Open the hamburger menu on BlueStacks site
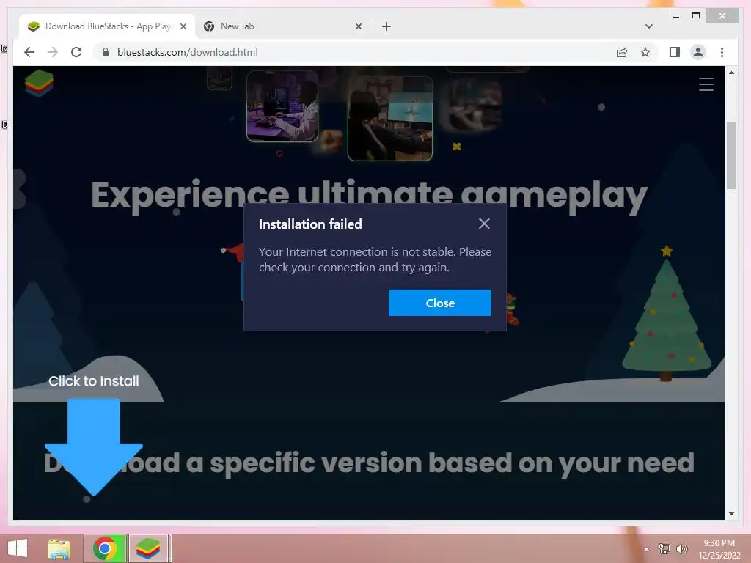This screenshot has width=751, height=563. [706, 84]
